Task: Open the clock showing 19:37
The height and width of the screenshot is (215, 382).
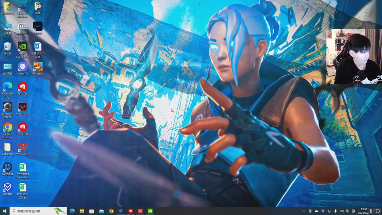Action: (x=364, y=211)
